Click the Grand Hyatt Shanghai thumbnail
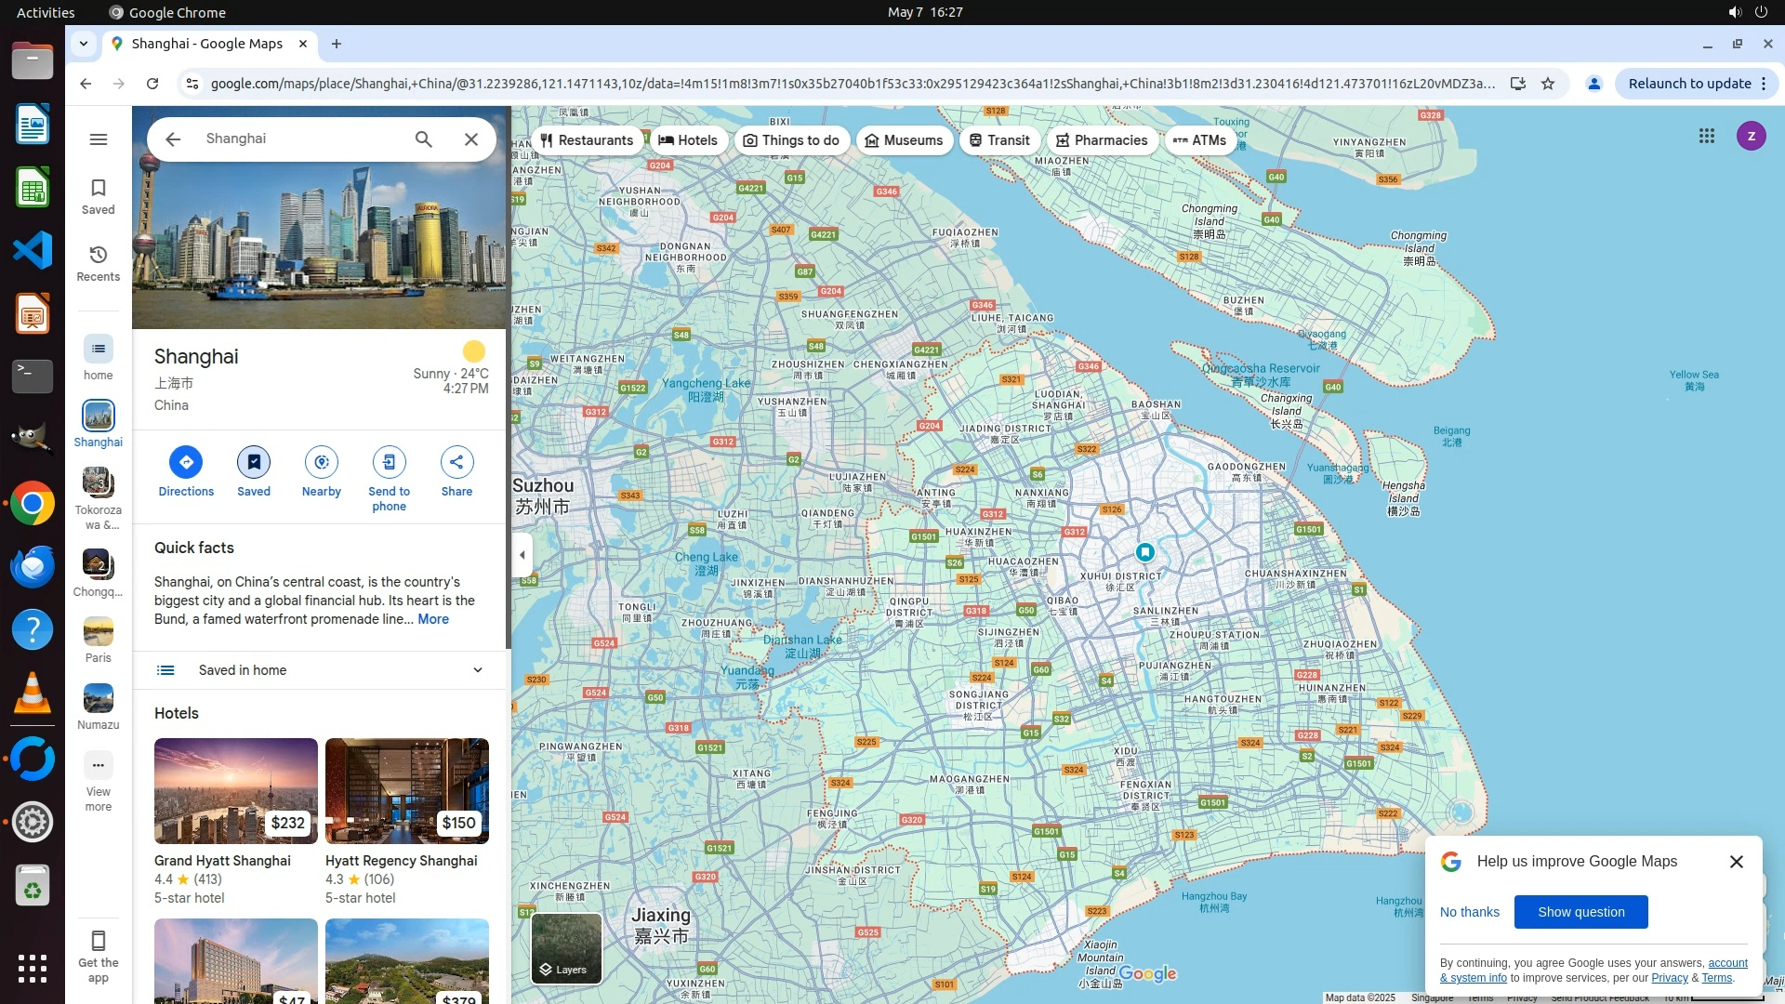The width and height of the screenshot is (1785, 1004). point(235,791)
